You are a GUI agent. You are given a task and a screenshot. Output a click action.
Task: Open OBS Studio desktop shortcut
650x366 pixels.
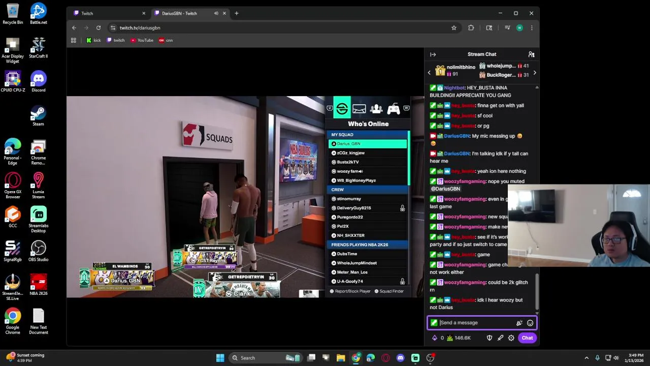point(38,252)
